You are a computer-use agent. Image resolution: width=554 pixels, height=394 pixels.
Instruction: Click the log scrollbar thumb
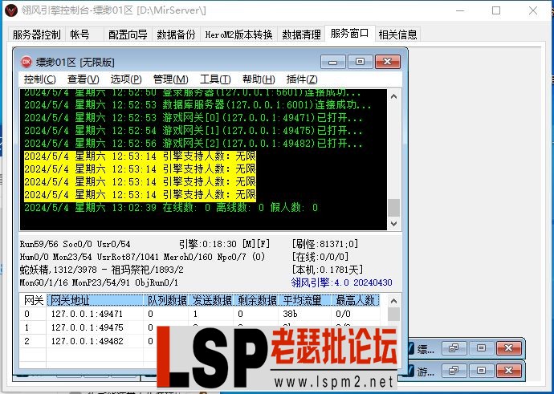click(394, 208)
